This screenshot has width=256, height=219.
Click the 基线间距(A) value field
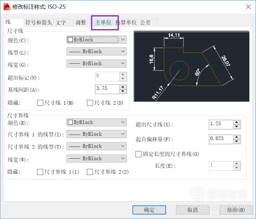[x=107, y=89]
